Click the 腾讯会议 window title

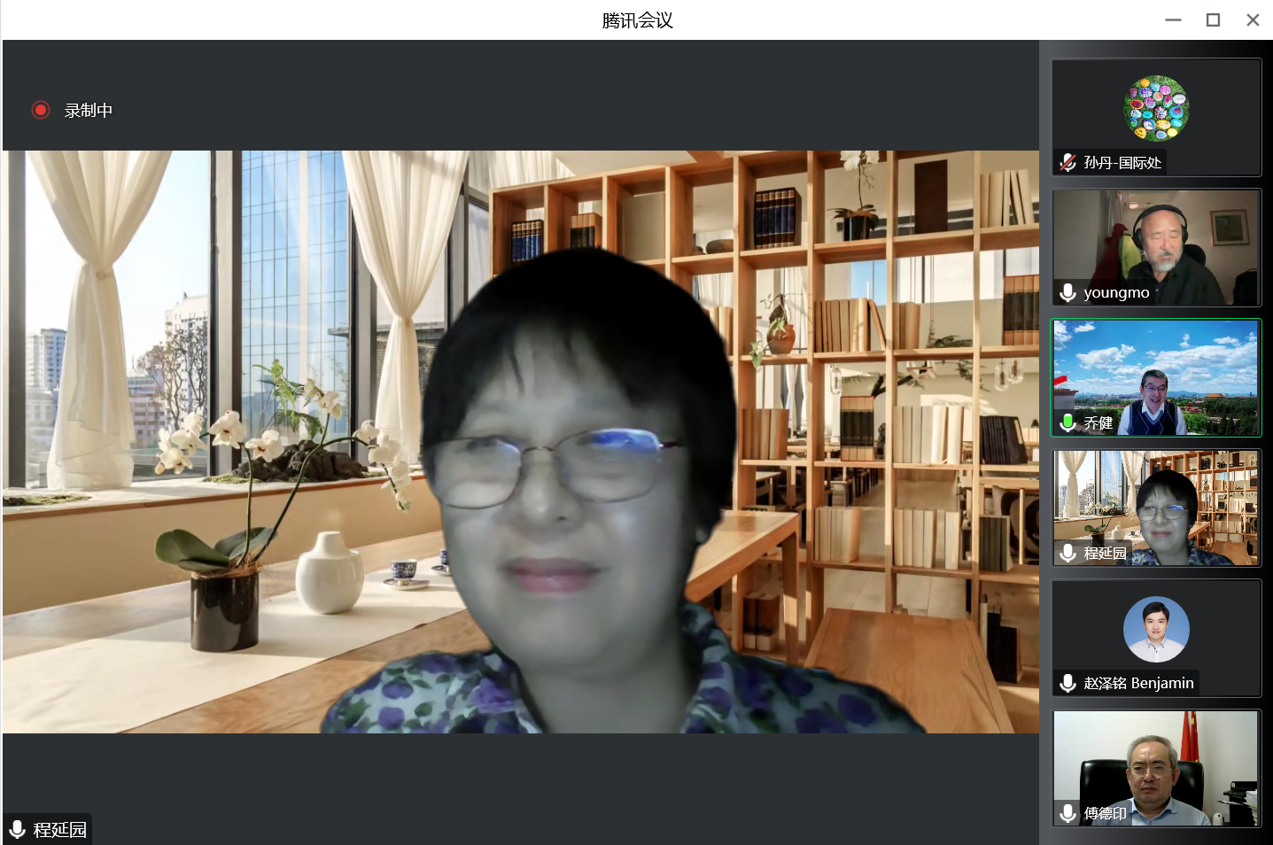pyautogui.click(x=637, y=20)
